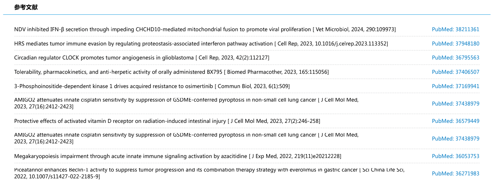
Task: Select the Megakaryopoiesis impairment azacitidine reference
Action: (x=131, y=156)
